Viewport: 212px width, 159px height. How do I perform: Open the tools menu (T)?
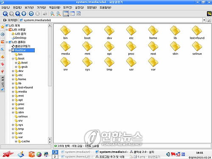pos(67,8)
